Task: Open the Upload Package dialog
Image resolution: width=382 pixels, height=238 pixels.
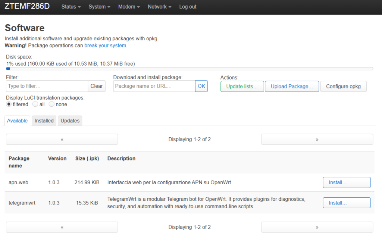Action: click(x=292, y=87)
